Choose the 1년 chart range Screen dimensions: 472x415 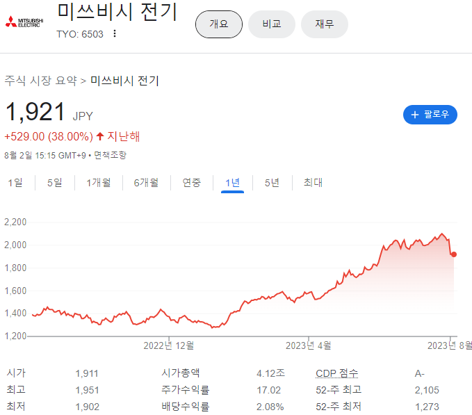pyautogui.click(x=232, y=182)
